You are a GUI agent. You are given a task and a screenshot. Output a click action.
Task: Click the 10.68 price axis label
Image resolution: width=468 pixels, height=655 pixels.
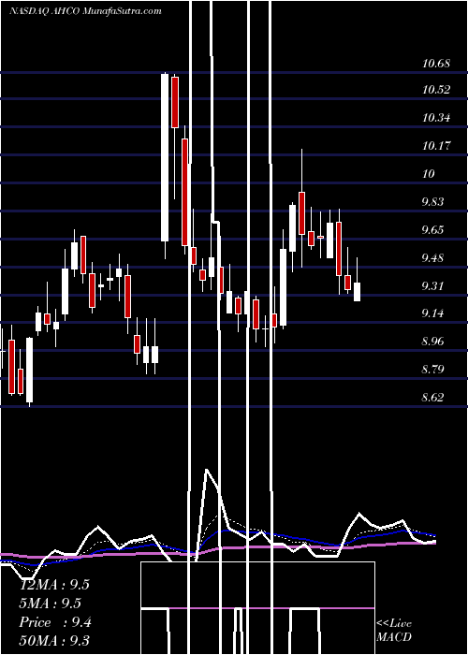click(x=436, y=65)
